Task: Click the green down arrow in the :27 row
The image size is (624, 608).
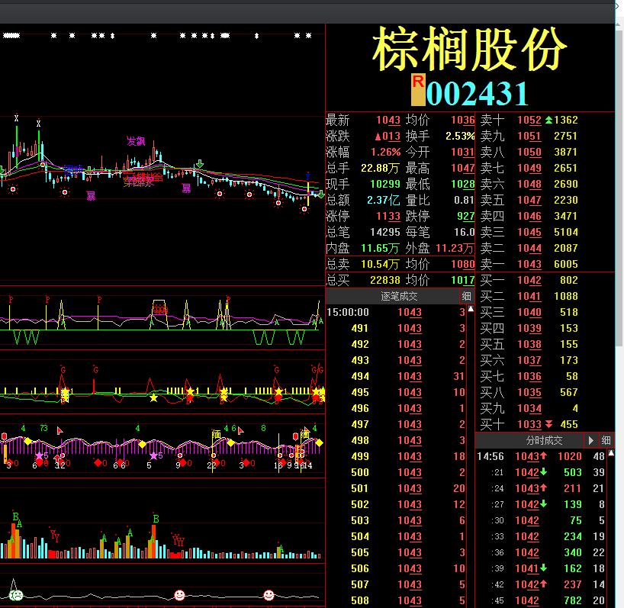Action: coord(544,503)
